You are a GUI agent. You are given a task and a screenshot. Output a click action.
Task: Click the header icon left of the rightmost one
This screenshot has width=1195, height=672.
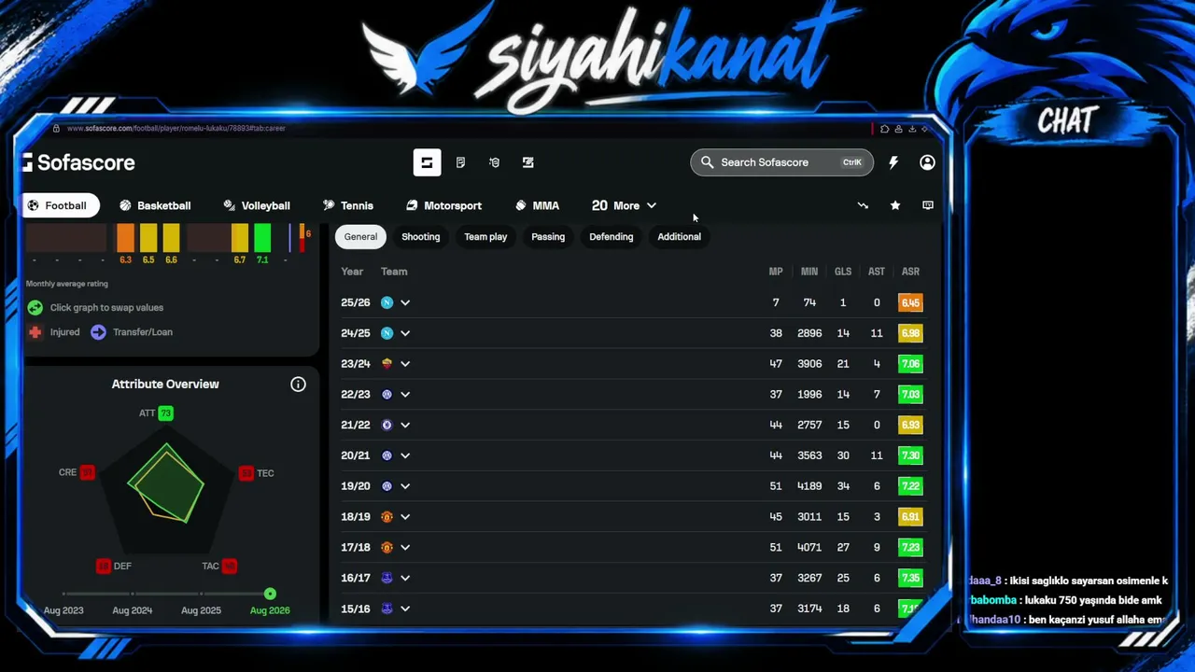click(x=494, y=162)
